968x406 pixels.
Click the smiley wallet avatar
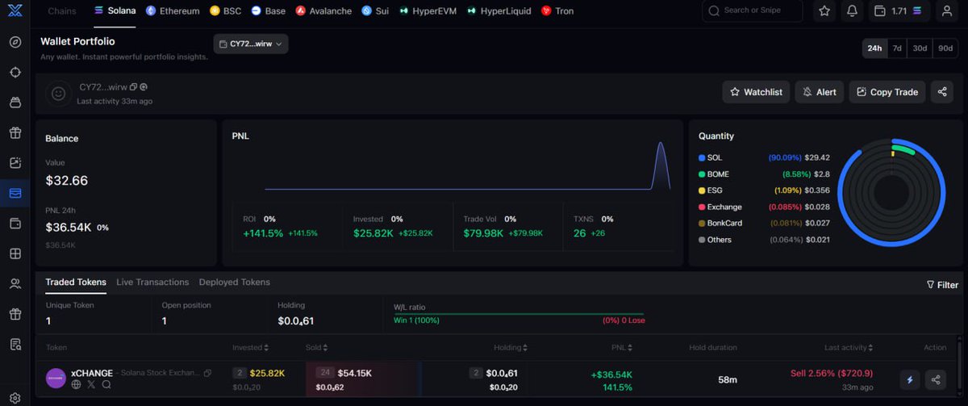58,94
